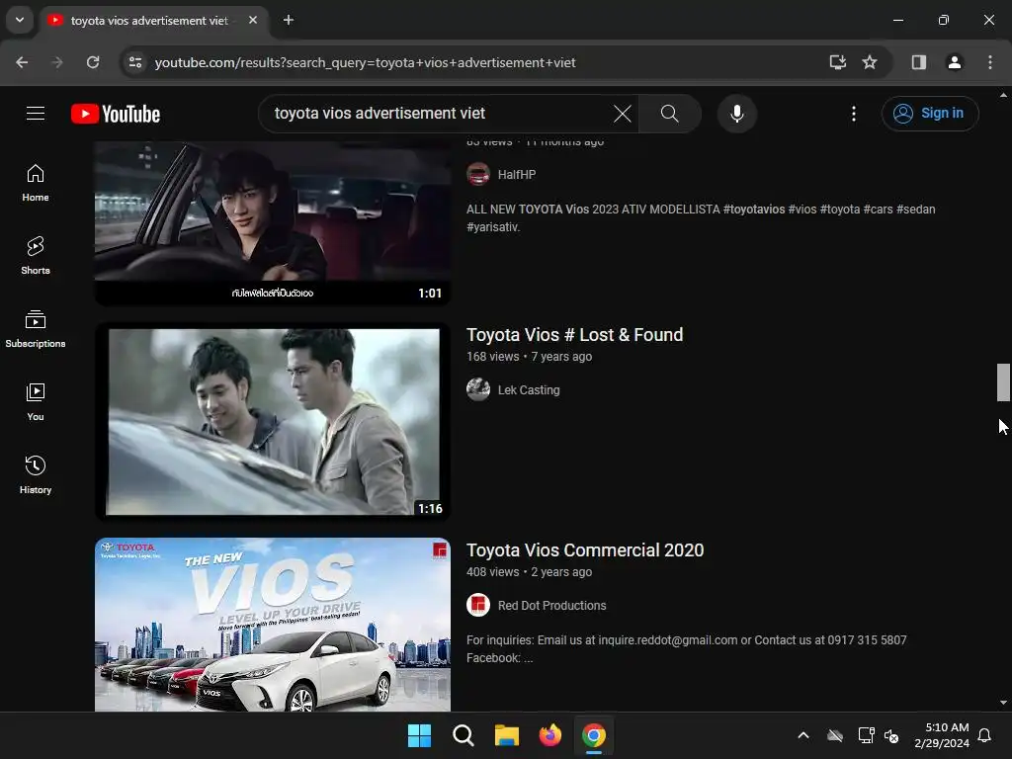This screenshot has width=1012, height=759.
Task: View site information icon in address bar
Action: click(x=135, y=62)
